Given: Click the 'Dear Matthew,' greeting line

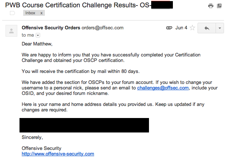Looking at the screenshot, I should click(37, 45).
